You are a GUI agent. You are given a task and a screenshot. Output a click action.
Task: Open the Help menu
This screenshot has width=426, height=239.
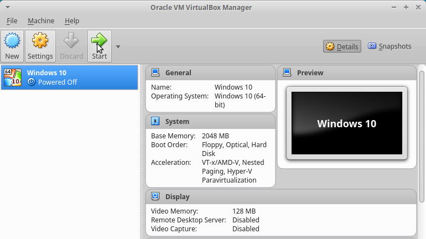(72, 20)
